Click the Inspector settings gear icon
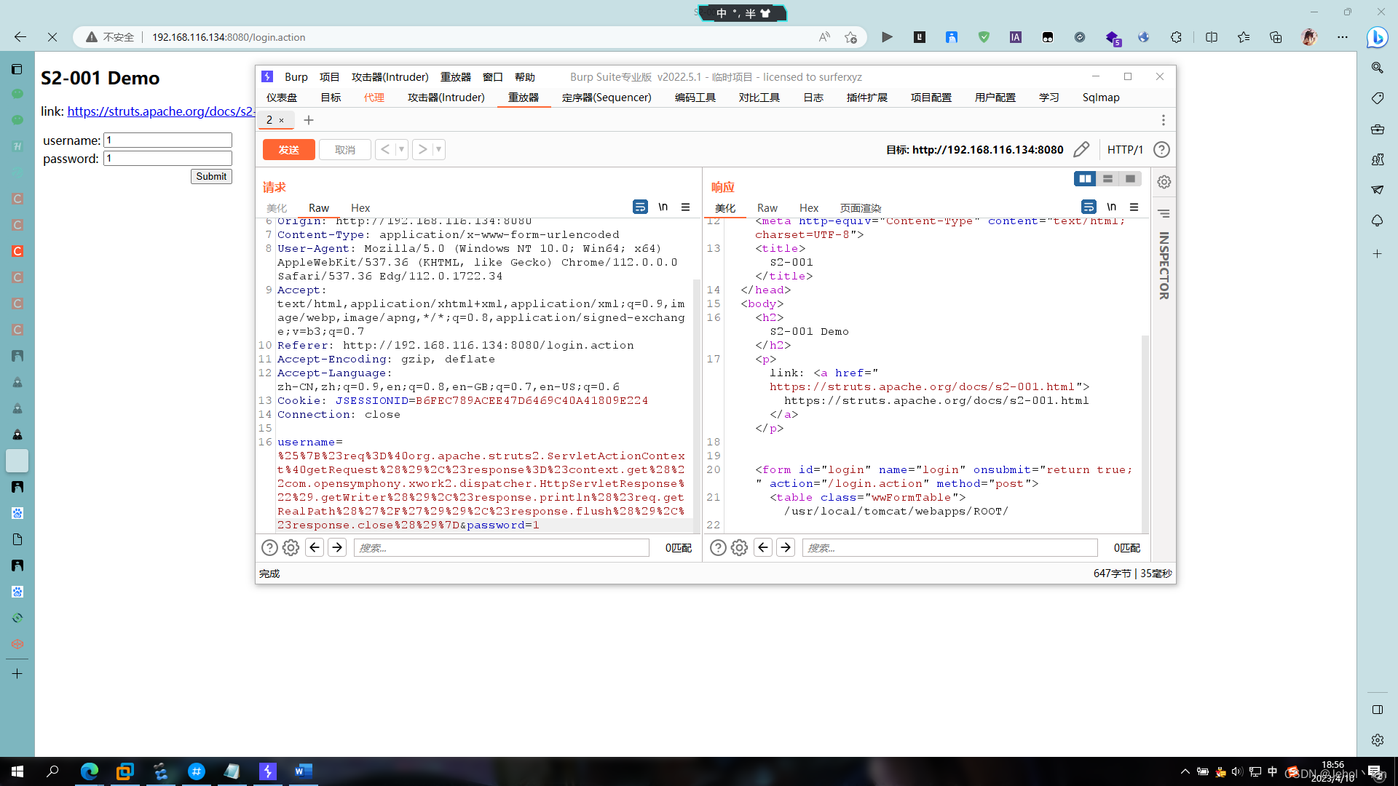 [x=1164, y=182]
